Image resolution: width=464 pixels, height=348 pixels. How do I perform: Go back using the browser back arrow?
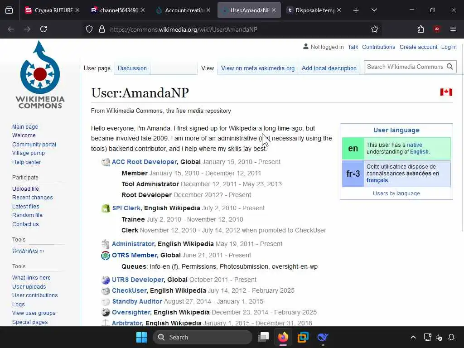point(11,29)
